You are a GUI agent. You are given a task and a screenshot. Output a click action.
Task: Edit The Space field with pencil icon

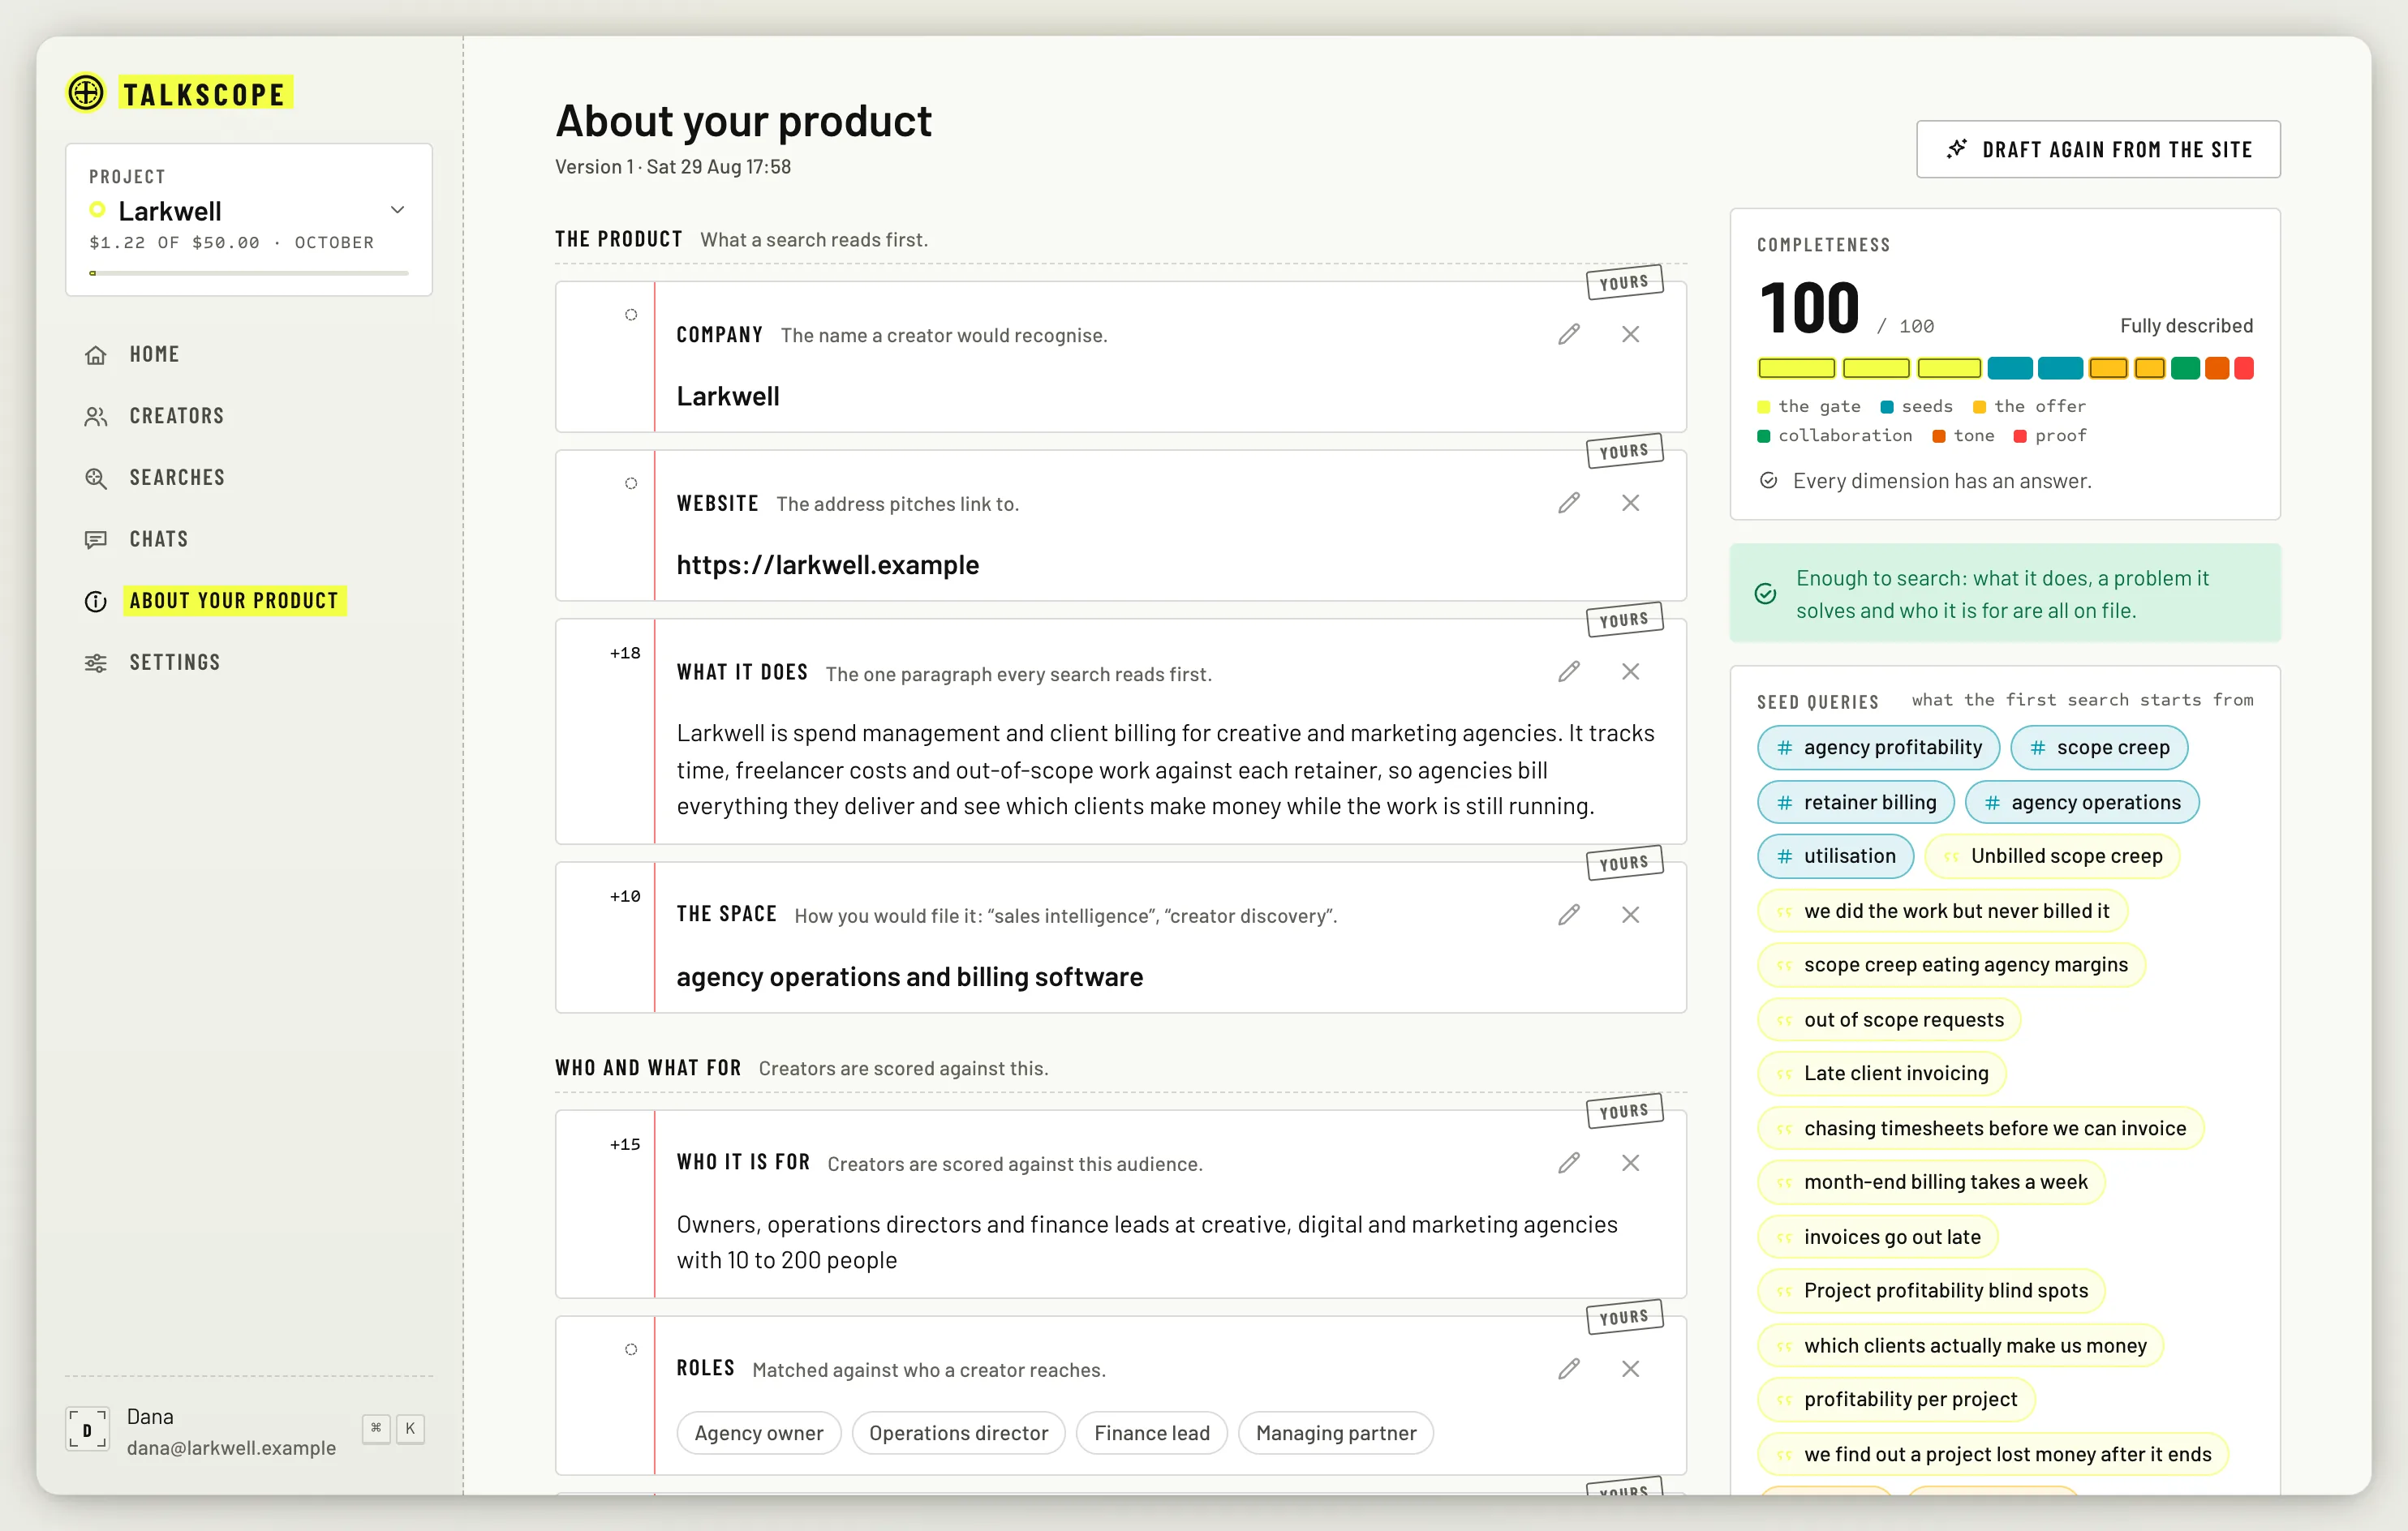click(1569, 916)
